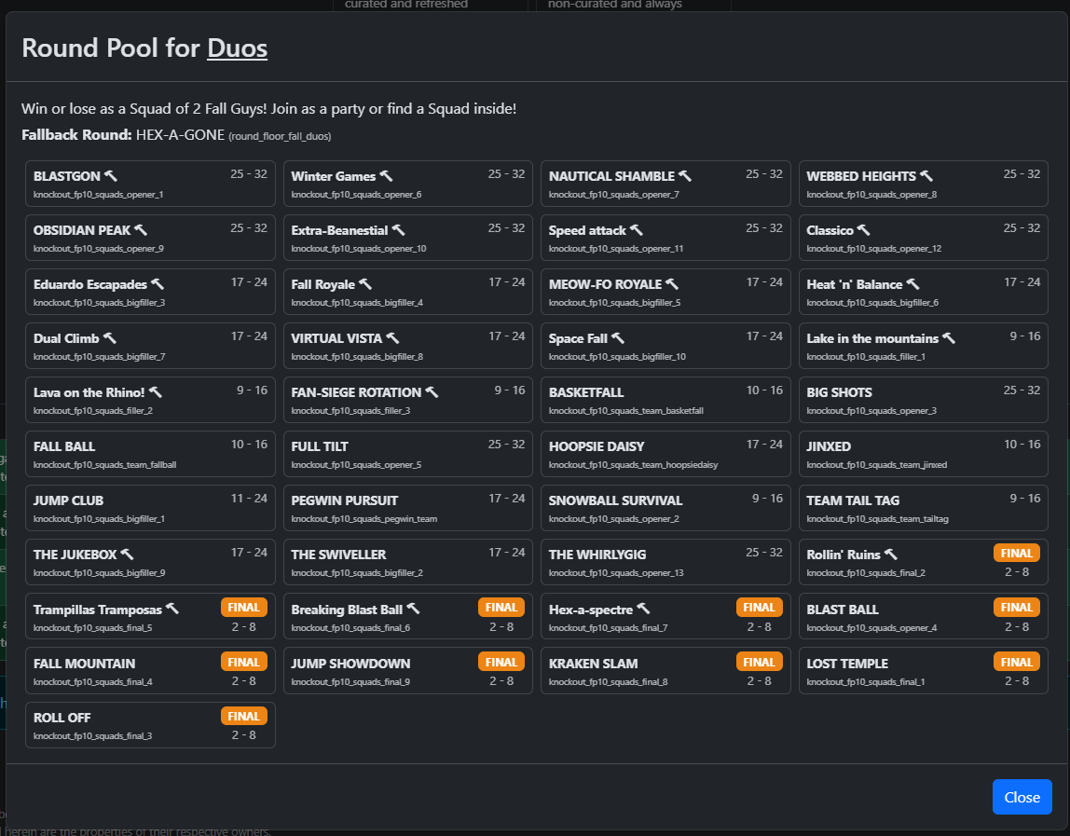Click the hammer icon beside Classico
Screen dimensions: 1070x836
coord(864,230)
